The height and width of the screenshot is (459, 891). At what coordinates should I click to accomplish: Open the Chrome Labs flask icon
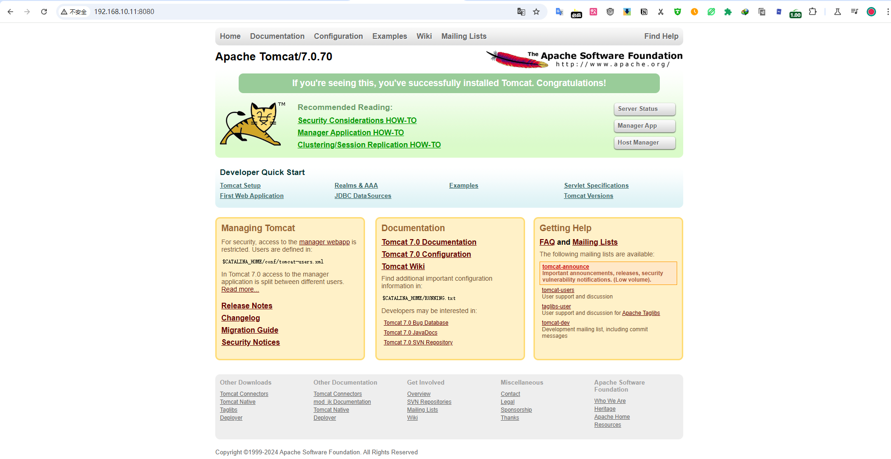tap(838, 12)
